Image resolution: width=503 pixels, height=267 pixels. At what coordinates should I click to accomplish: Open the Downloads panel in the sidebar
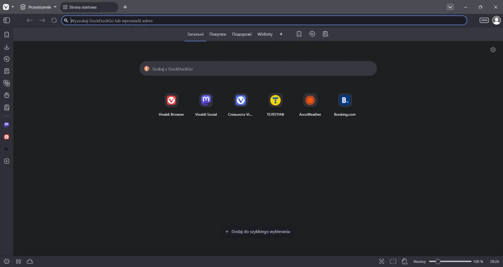(7, 47)
